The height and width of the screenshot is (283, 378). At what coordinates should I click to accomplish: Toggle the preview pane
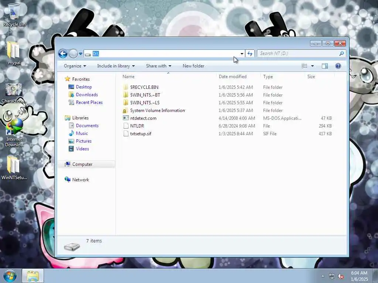[x=325, y=66]
